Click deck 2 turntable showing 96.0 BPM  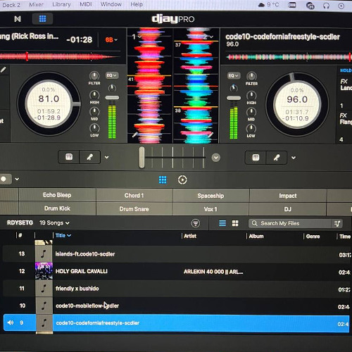click(297, 104)
